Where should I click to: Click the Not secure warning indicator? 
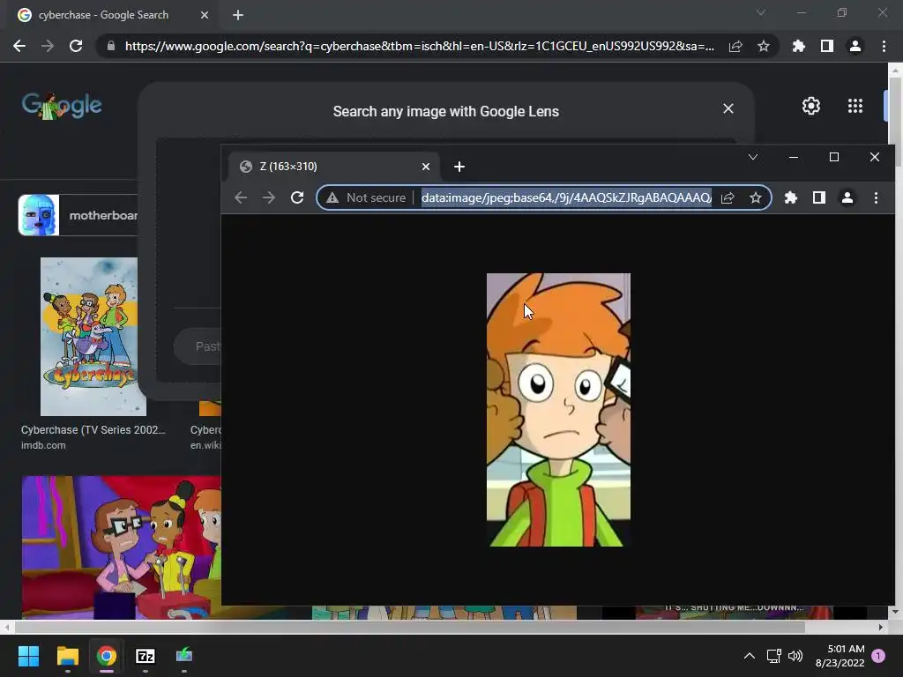pos(366,198)
